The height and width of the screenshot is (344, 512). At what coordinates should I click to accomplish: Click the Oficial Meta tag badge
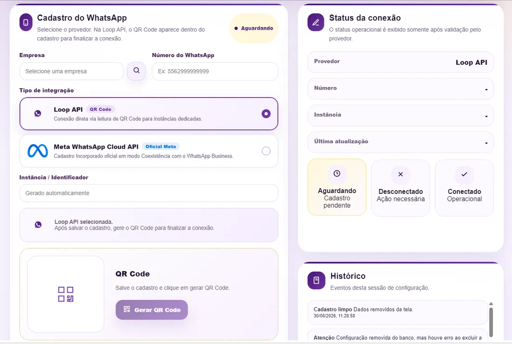point(161,146)
